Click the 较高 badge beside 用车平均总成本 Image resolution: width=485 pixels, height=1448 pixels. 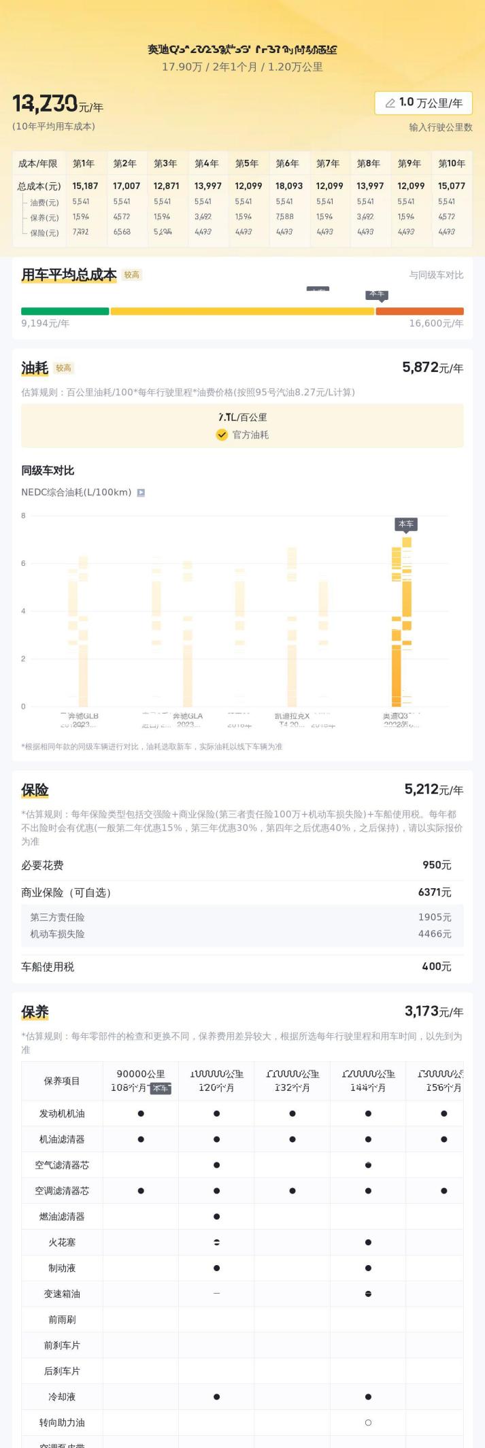pos(132,275)
